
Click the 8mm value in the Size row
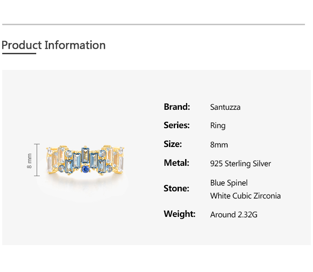(219, 145)
